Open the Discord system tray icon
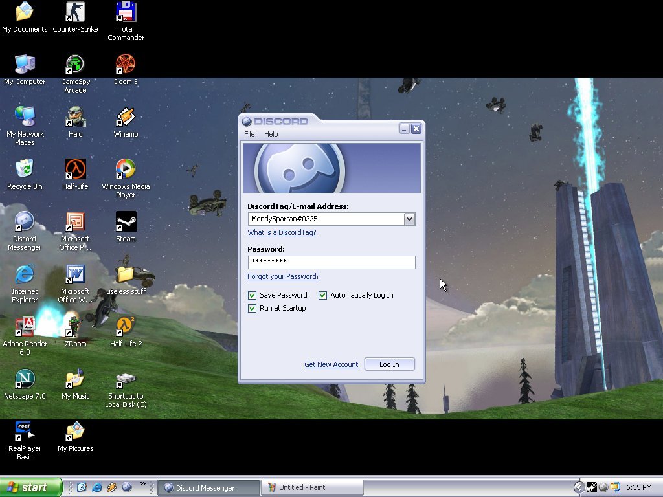 point(603,487)
